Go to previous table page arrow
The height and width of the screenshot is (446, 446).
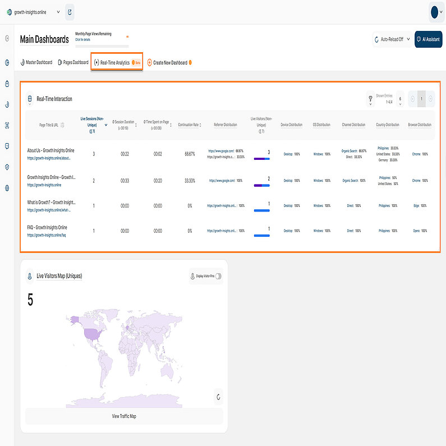(413, 99)
